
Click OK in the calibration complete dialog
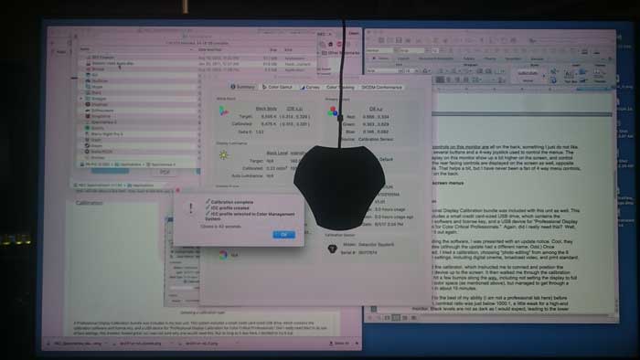click(283, 235)
